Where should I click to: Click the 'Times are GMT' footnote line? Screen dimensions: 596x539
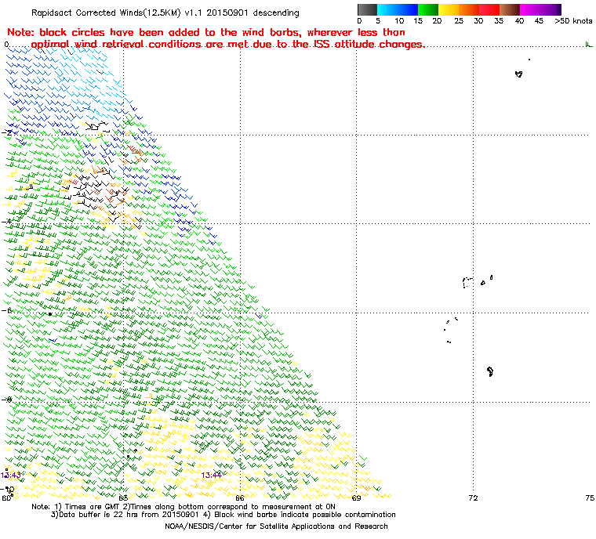click(x=184, y=507)
